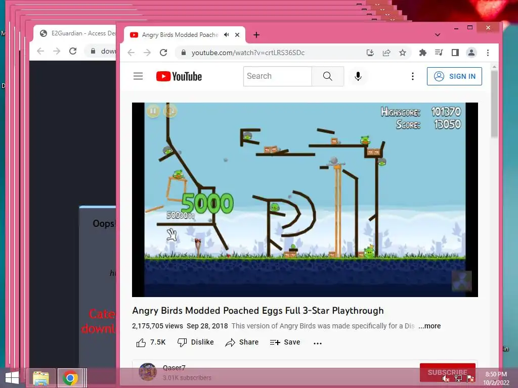
Task: Select the youtube.com URL in address bar
Action: [x=248, y=53]
